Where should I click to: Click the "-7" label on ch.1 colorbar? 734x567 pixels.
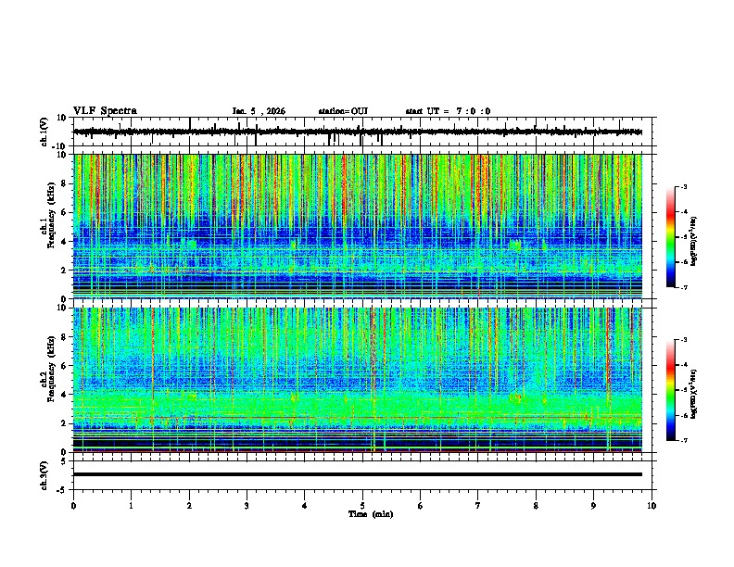(x=683, y=287)
